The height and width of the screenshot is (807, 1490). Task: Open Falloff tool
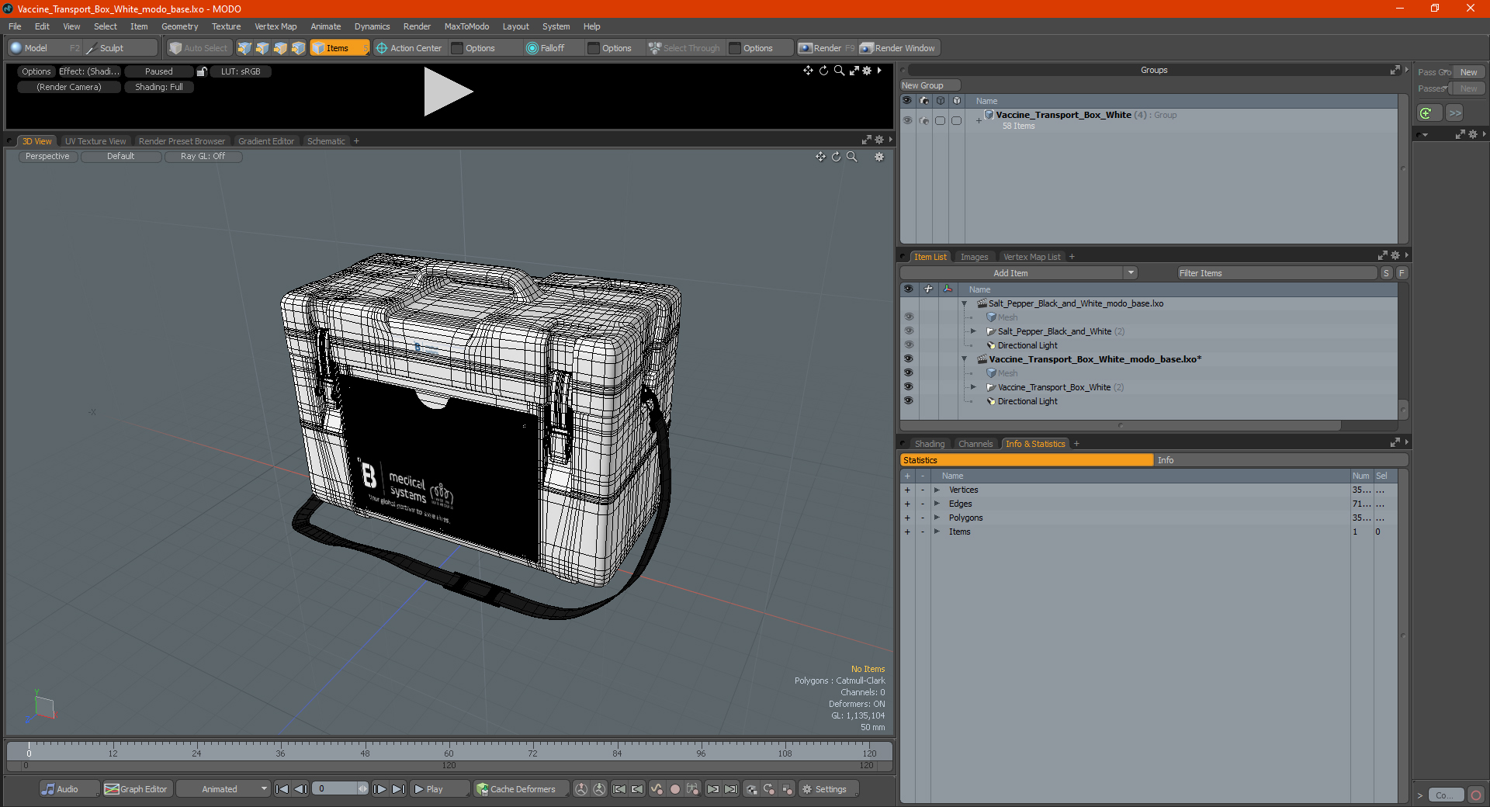pyautogui.click(x=546, y=48)
